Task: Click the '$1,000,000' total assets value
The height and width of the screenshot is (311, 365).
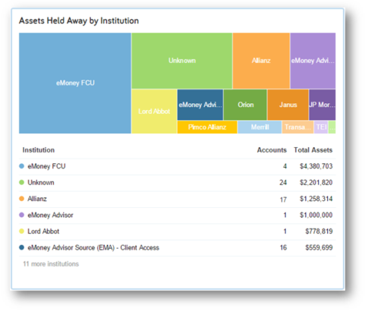Action: click(x=316, y=215)
